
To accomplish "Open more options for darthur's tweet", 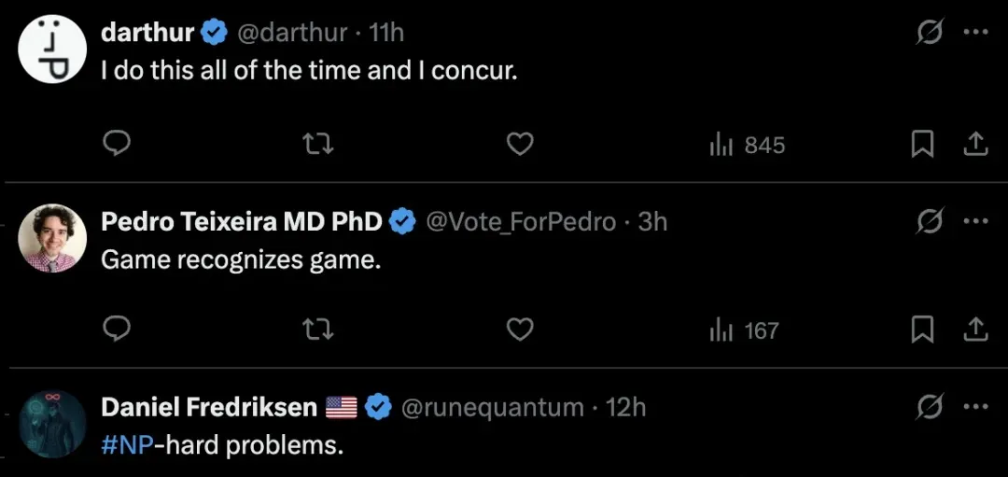I will coord(975,32).
